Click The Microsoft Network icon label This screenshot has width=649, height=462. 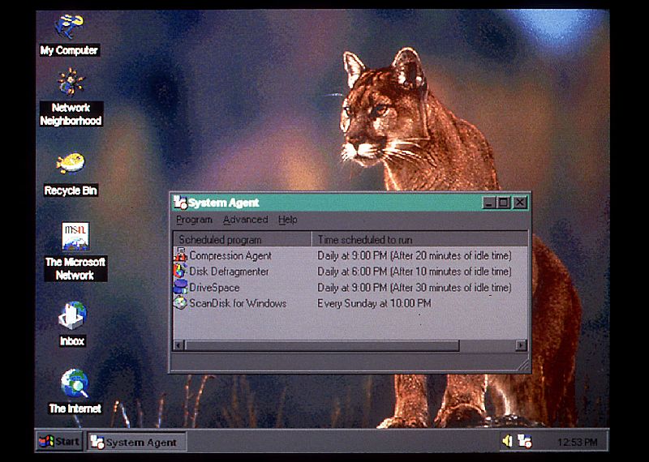[75, 268]
